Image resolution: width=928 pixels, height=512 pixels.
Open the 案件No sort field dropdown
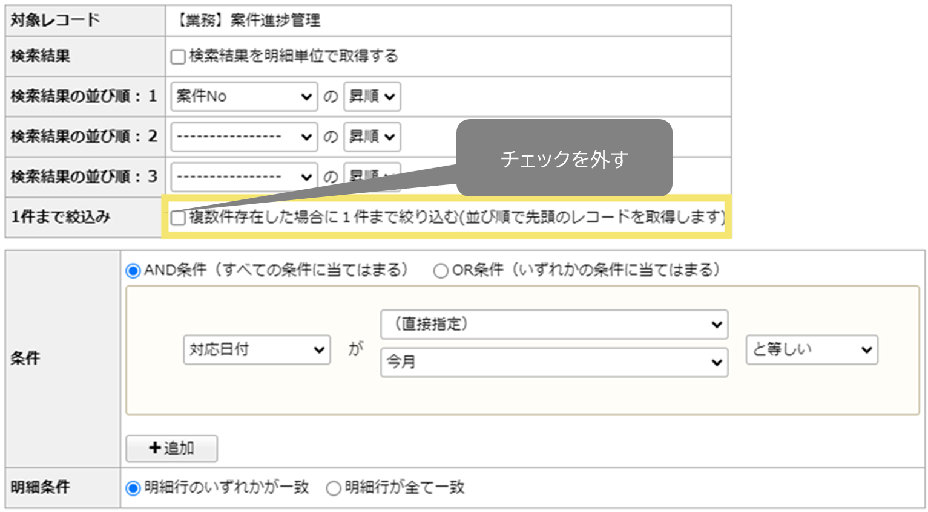pyautogui.click(x=244, y=96)
